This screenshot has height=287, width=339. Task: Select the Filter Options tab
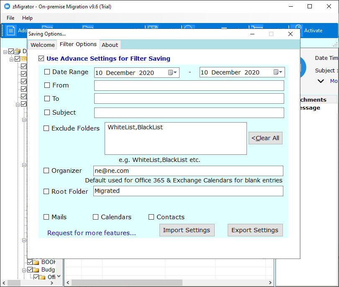[x=78, y=44]
